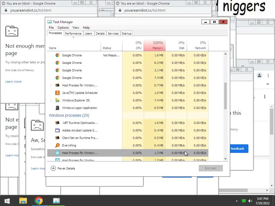The width and height of the screenshot is (275, 206).
Task: Open tab search chevron in background Chrome window
Action: [x=243, y=66]
